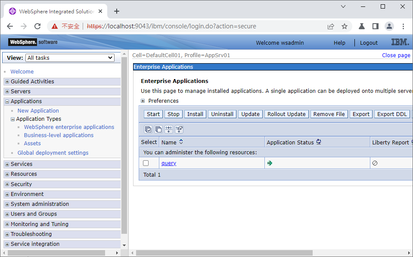Expand the Security navigation group
Screen dimensions: 413x257
coord(7,184)
